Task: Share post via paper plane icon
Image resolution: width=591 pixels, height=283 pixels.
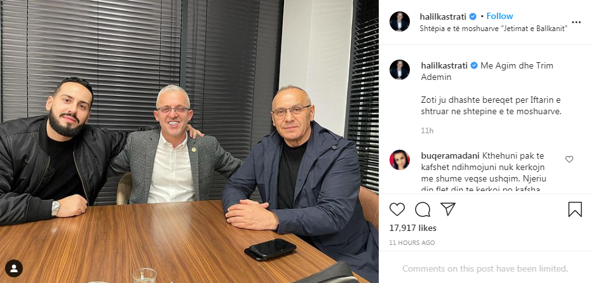Action: tap(448, 209)
